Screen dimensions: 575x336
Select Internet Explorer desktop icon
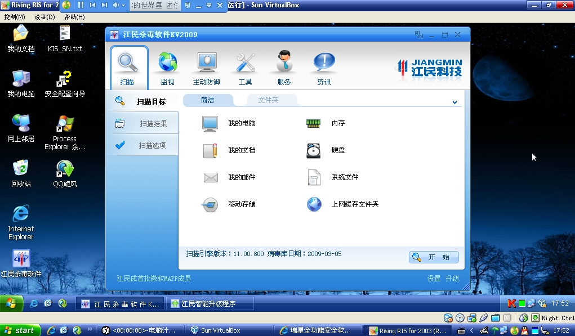(21, 222)
